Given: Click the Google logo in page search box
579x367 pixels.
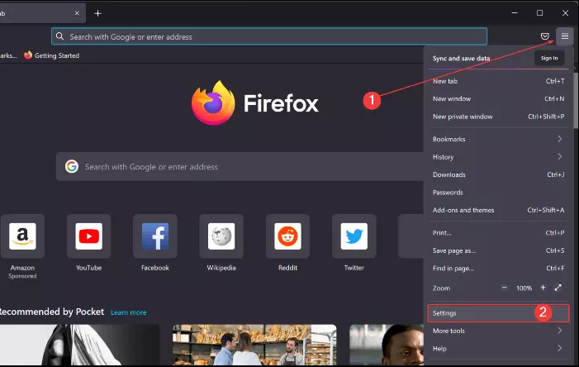Looking at the screenshot, I should (72, 167).
